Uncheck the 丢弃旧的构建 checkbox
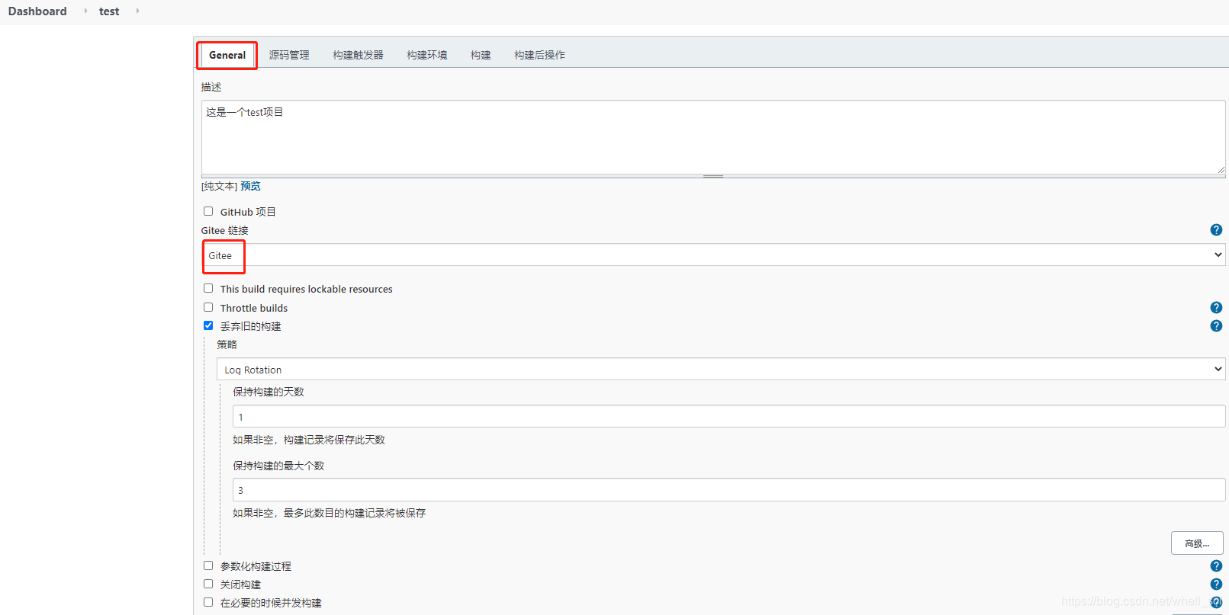This screenshot has height=615, width=1229. click(208, 325)
